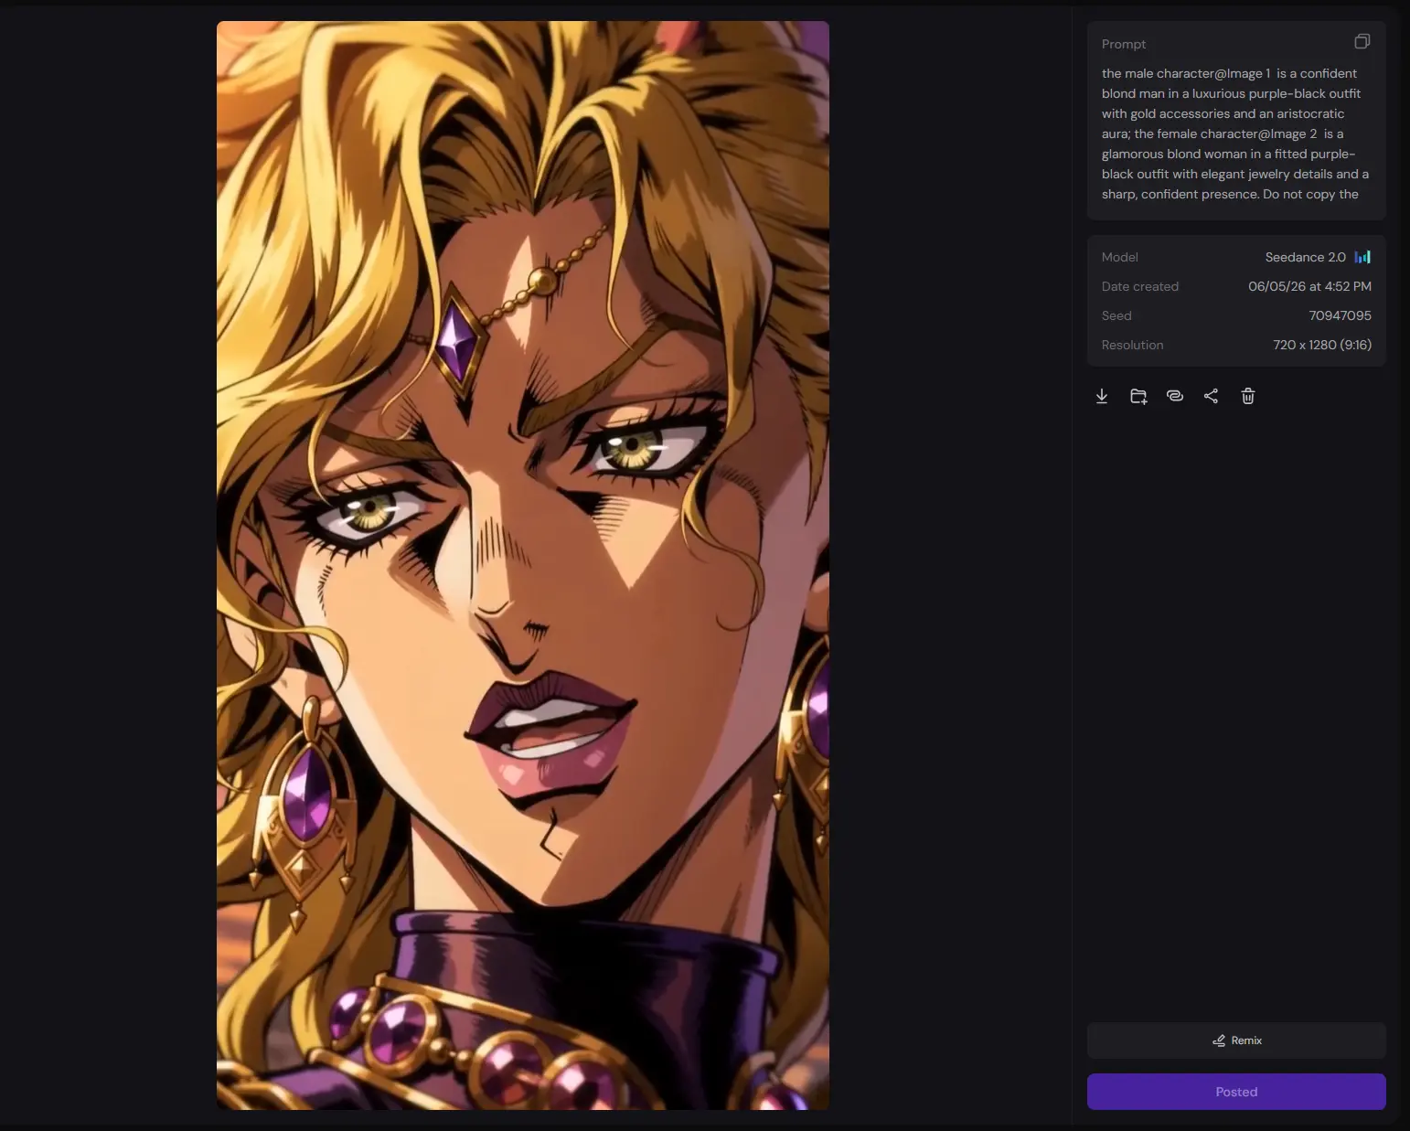Copy the prompt text with copy icon
This screenshot has height=1131, width=1410.
1362,42
